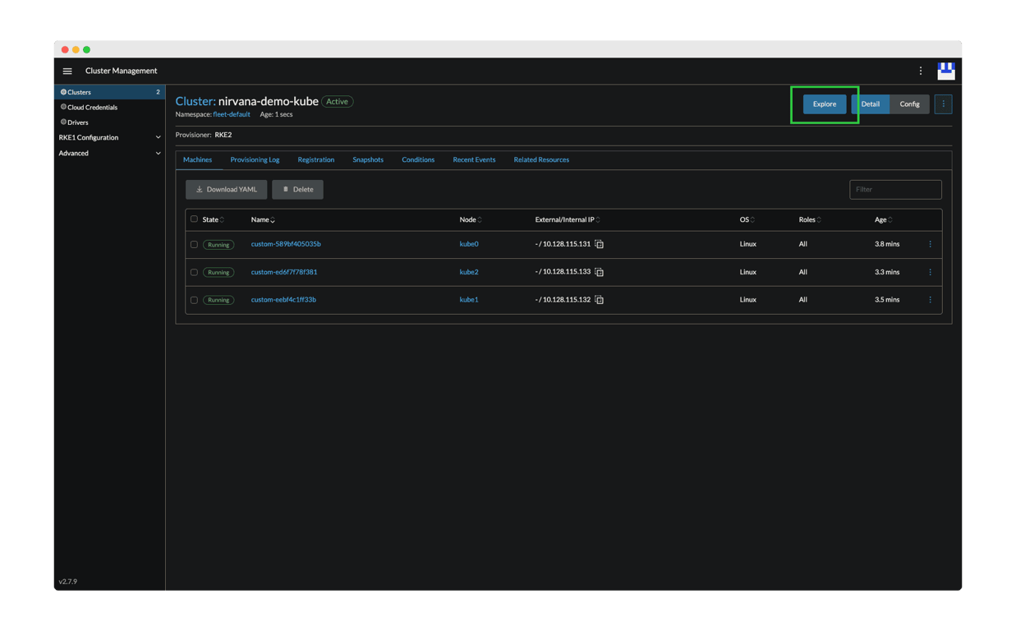The image size is (1016, 631).
Task: Expand the Advanced sidebar section
Action: coord(109,154)
